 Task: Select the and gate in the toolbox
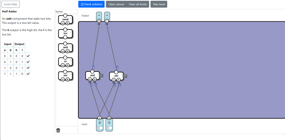66,47
